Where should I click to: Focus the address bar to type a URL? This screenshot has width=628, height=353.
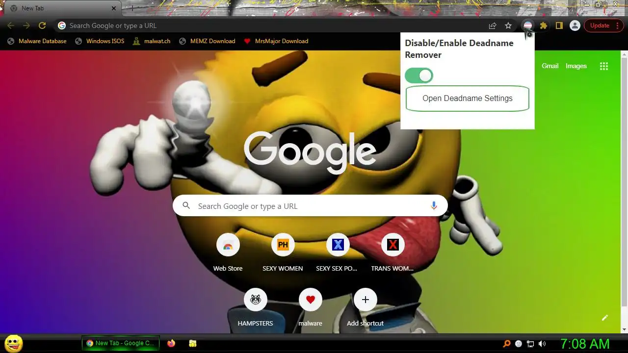click(x=269, y=25)
